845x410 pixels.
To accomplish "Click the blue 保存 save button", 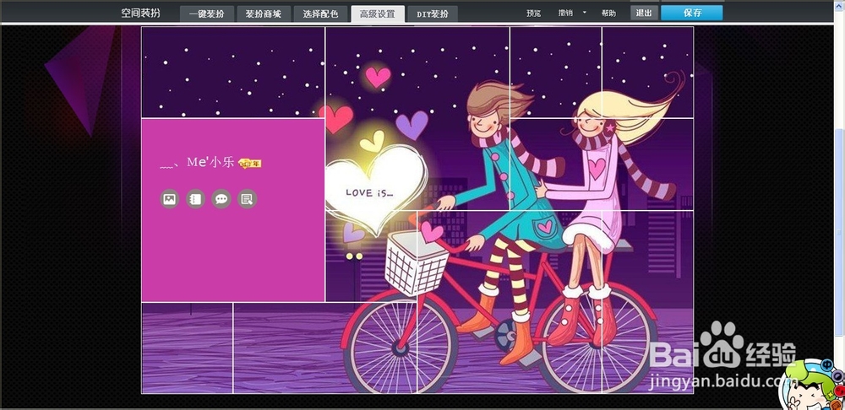I will click(x=692, y=13).
